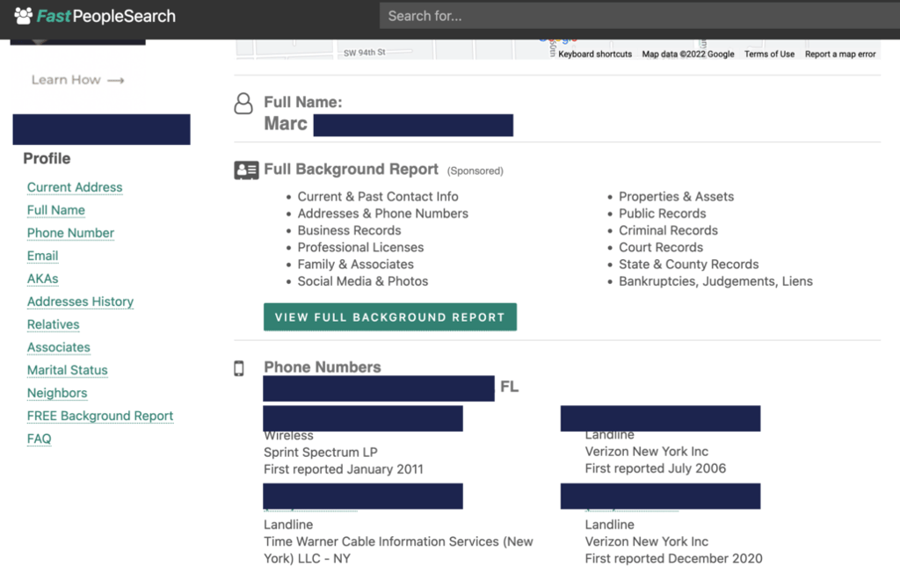900x566 pixels.
Task: Go to the FAQ link
Action: tap(39, 439)
